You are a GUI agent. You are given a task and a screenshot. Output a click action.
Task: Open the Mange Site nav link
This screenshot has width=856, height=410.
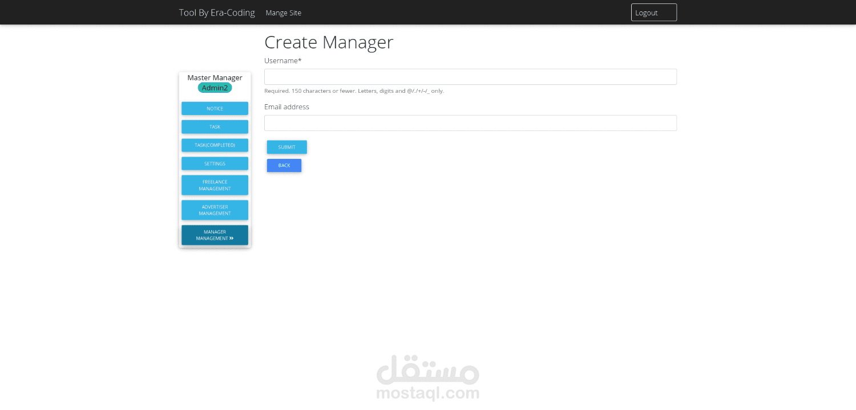point(284,13)
